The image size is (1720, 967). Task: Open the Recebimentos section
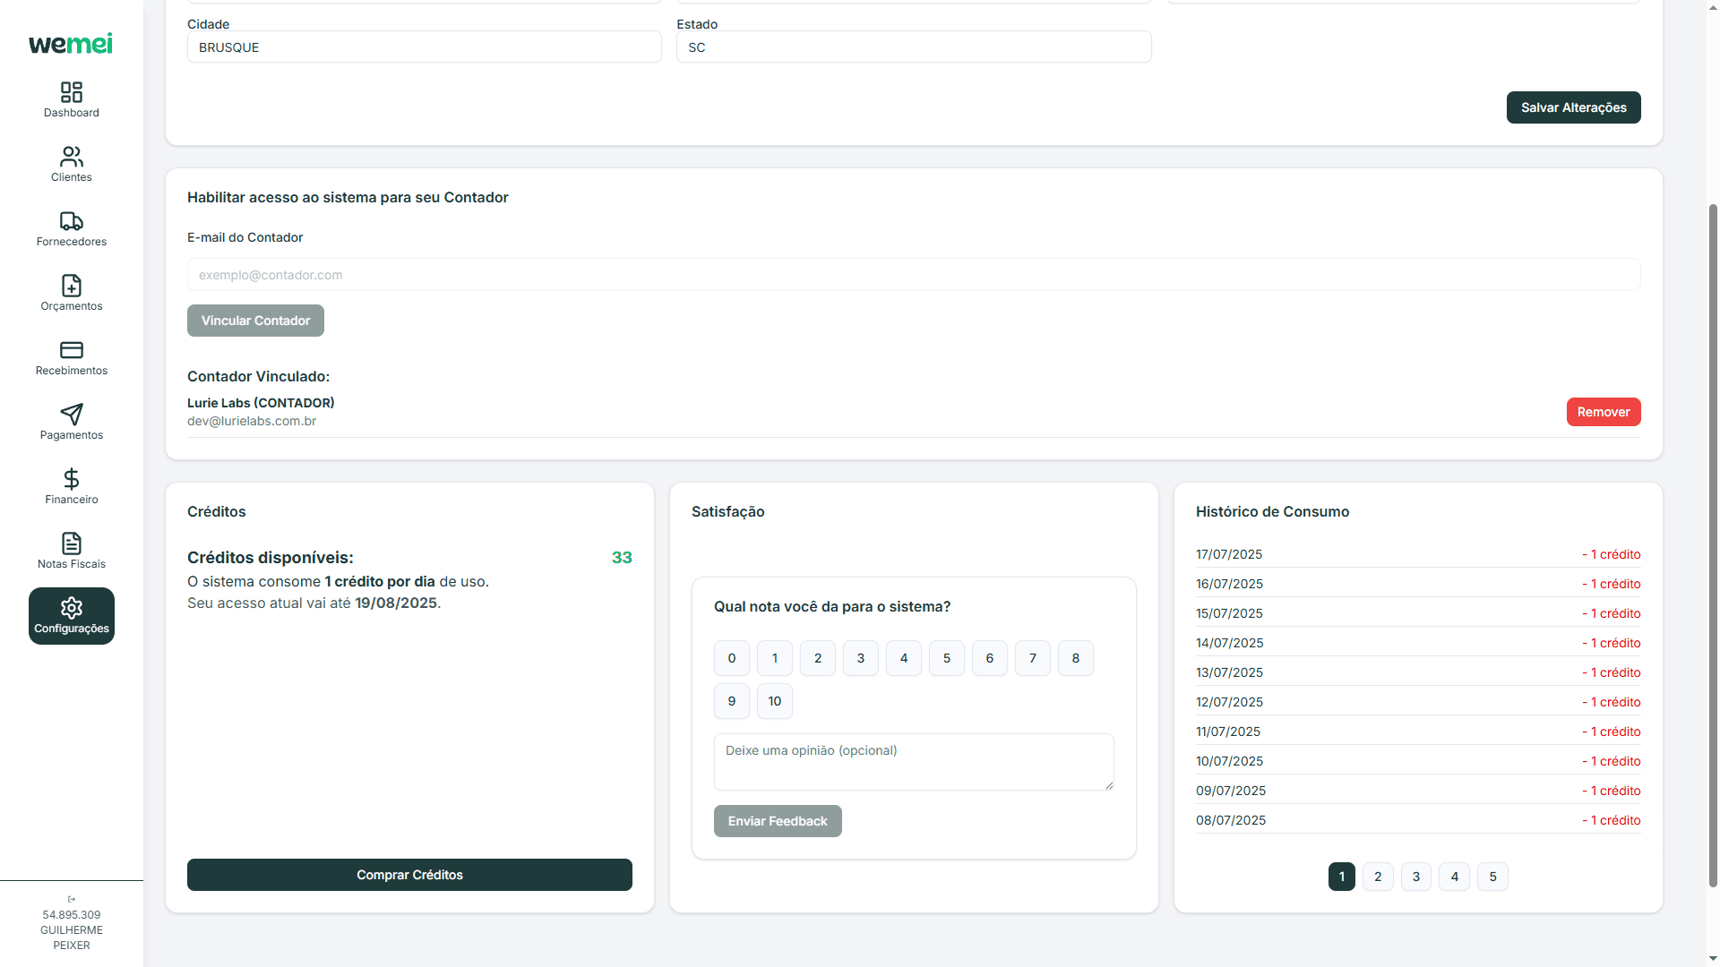[x=72, y=357]
